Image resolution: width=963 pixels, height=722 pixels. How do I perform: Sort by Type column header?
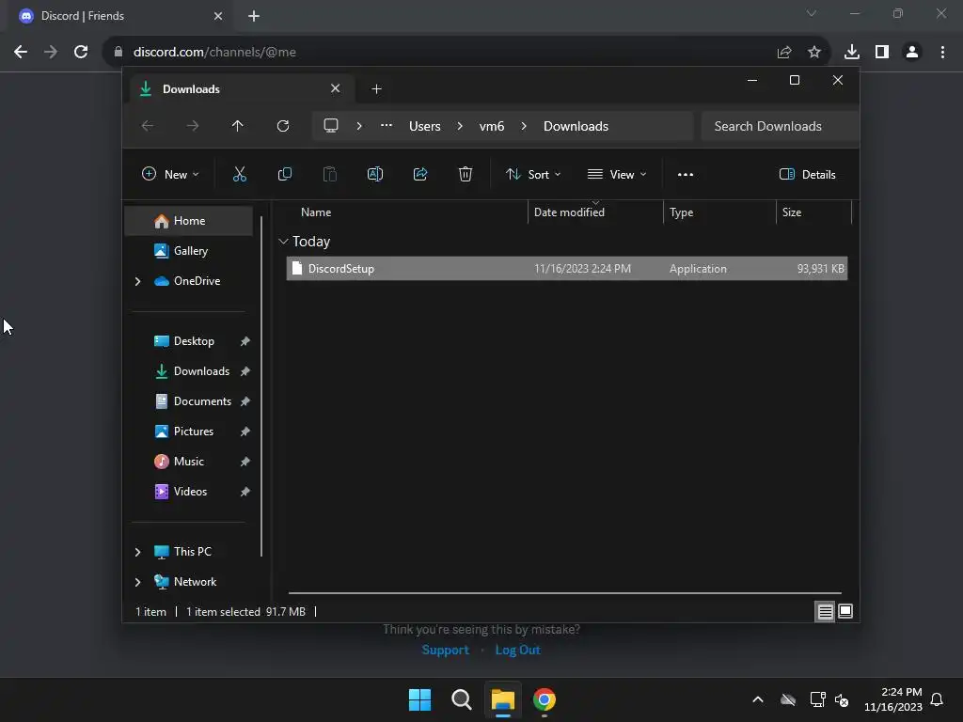(681, 212)
